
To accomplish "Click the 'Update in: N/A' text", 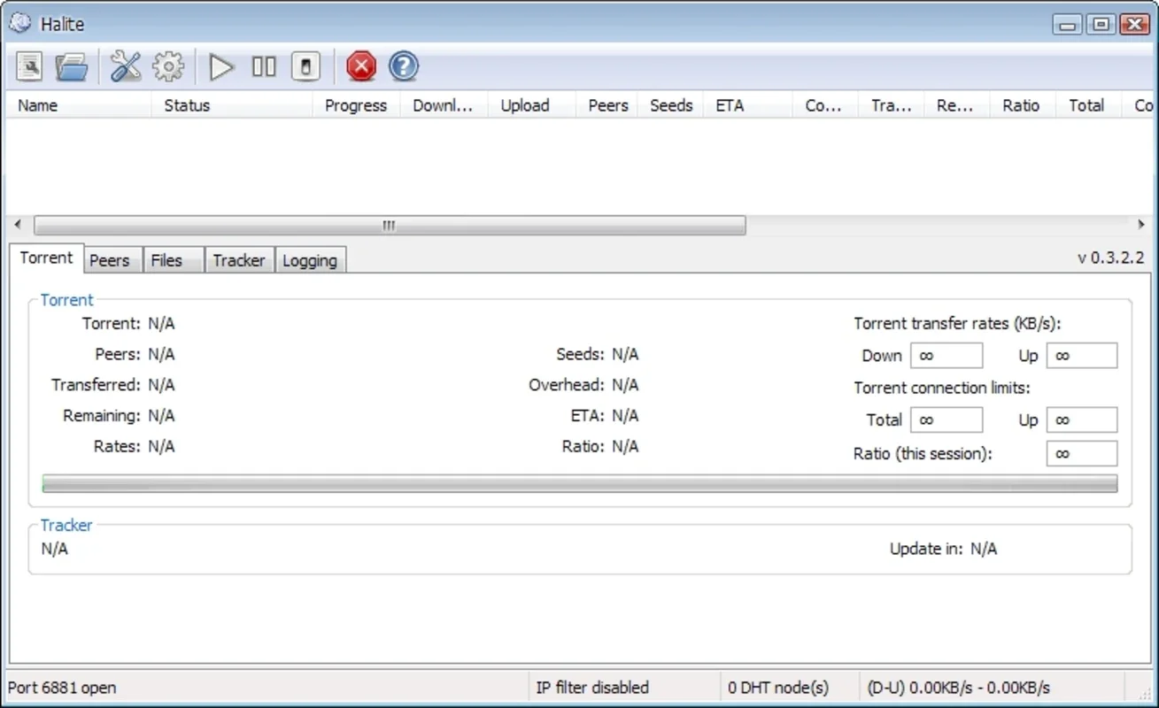I will click(x=943, y=549).
